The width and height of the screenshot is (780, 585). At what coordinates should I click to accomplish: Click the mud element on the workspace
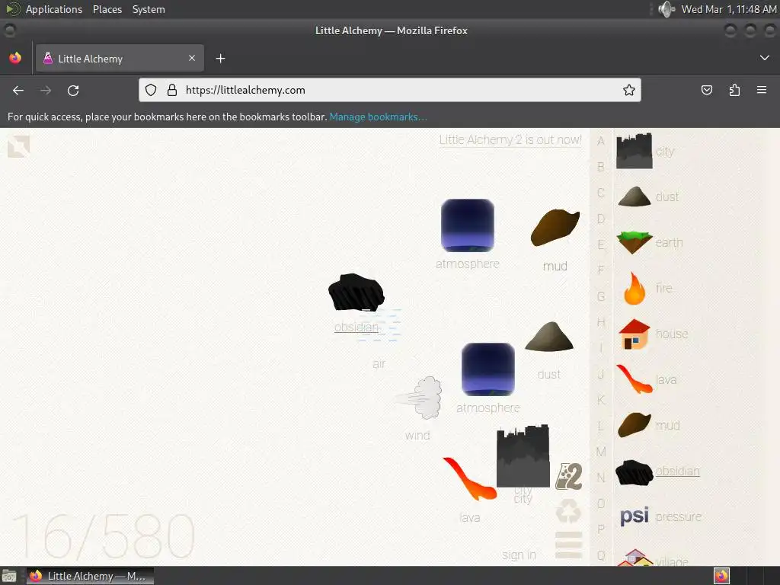click(x=555, y=228)
